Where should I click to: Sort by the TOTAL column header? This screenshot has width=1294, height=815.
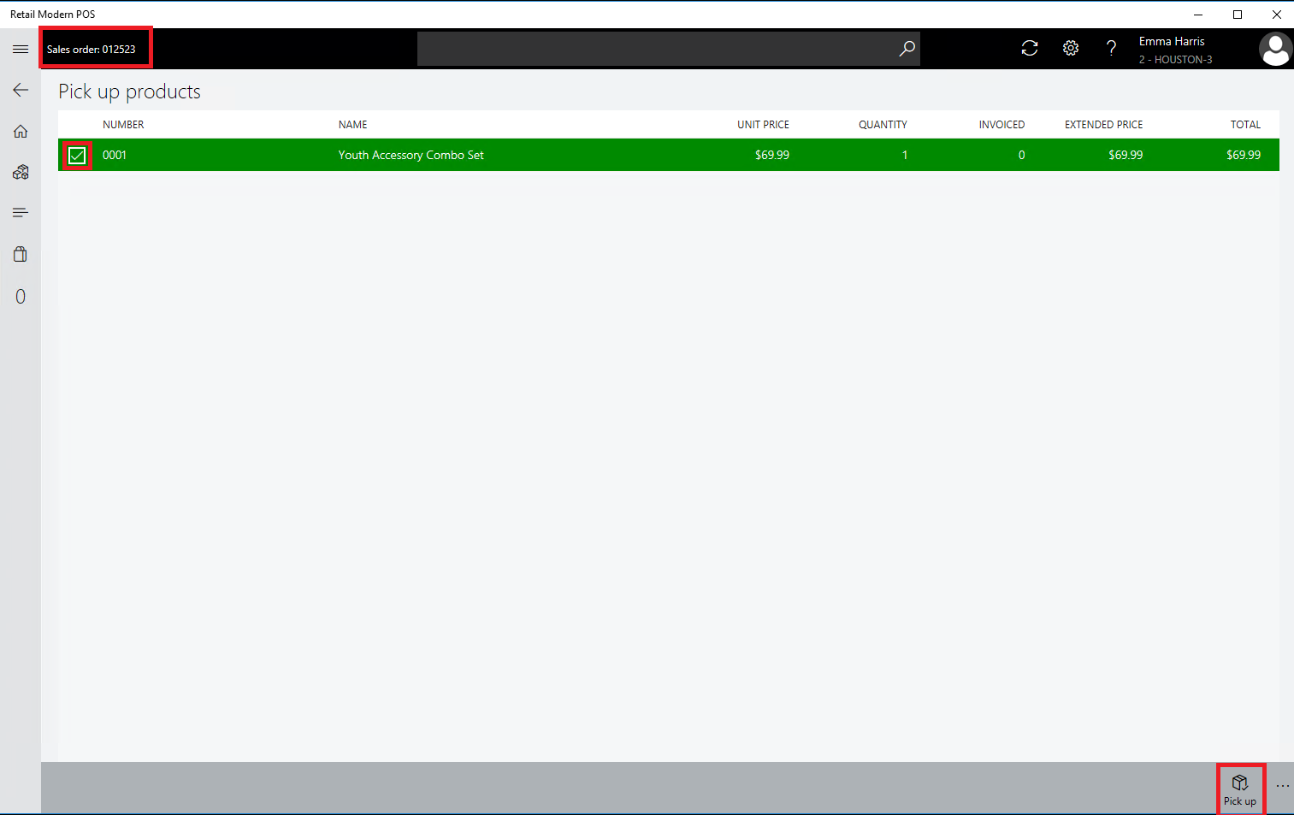[x=1245, y=125]
